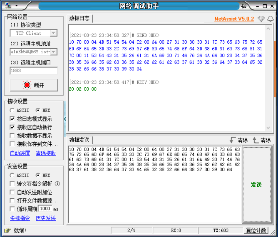Click the received data 20 02 00 00

(83, 89)
